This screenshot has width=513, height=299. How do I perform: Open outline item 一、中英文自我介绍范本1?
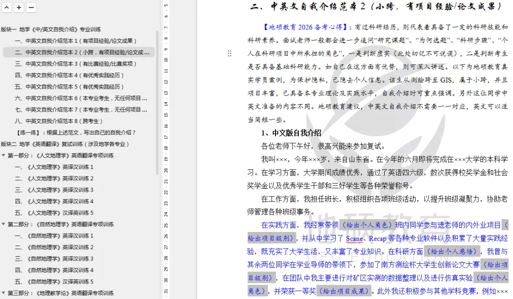[76, 40]
